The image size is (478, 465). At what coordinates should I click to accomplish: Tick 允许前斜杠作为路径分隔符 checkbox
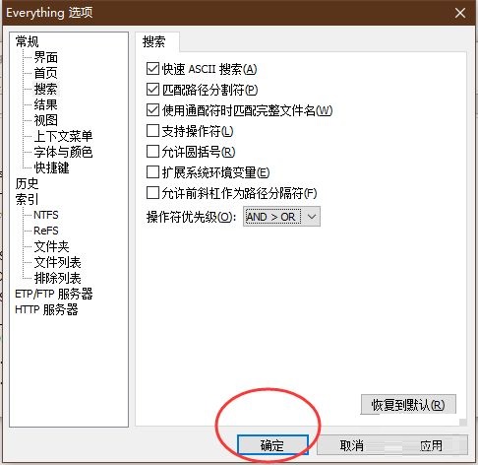click(152, 193)
